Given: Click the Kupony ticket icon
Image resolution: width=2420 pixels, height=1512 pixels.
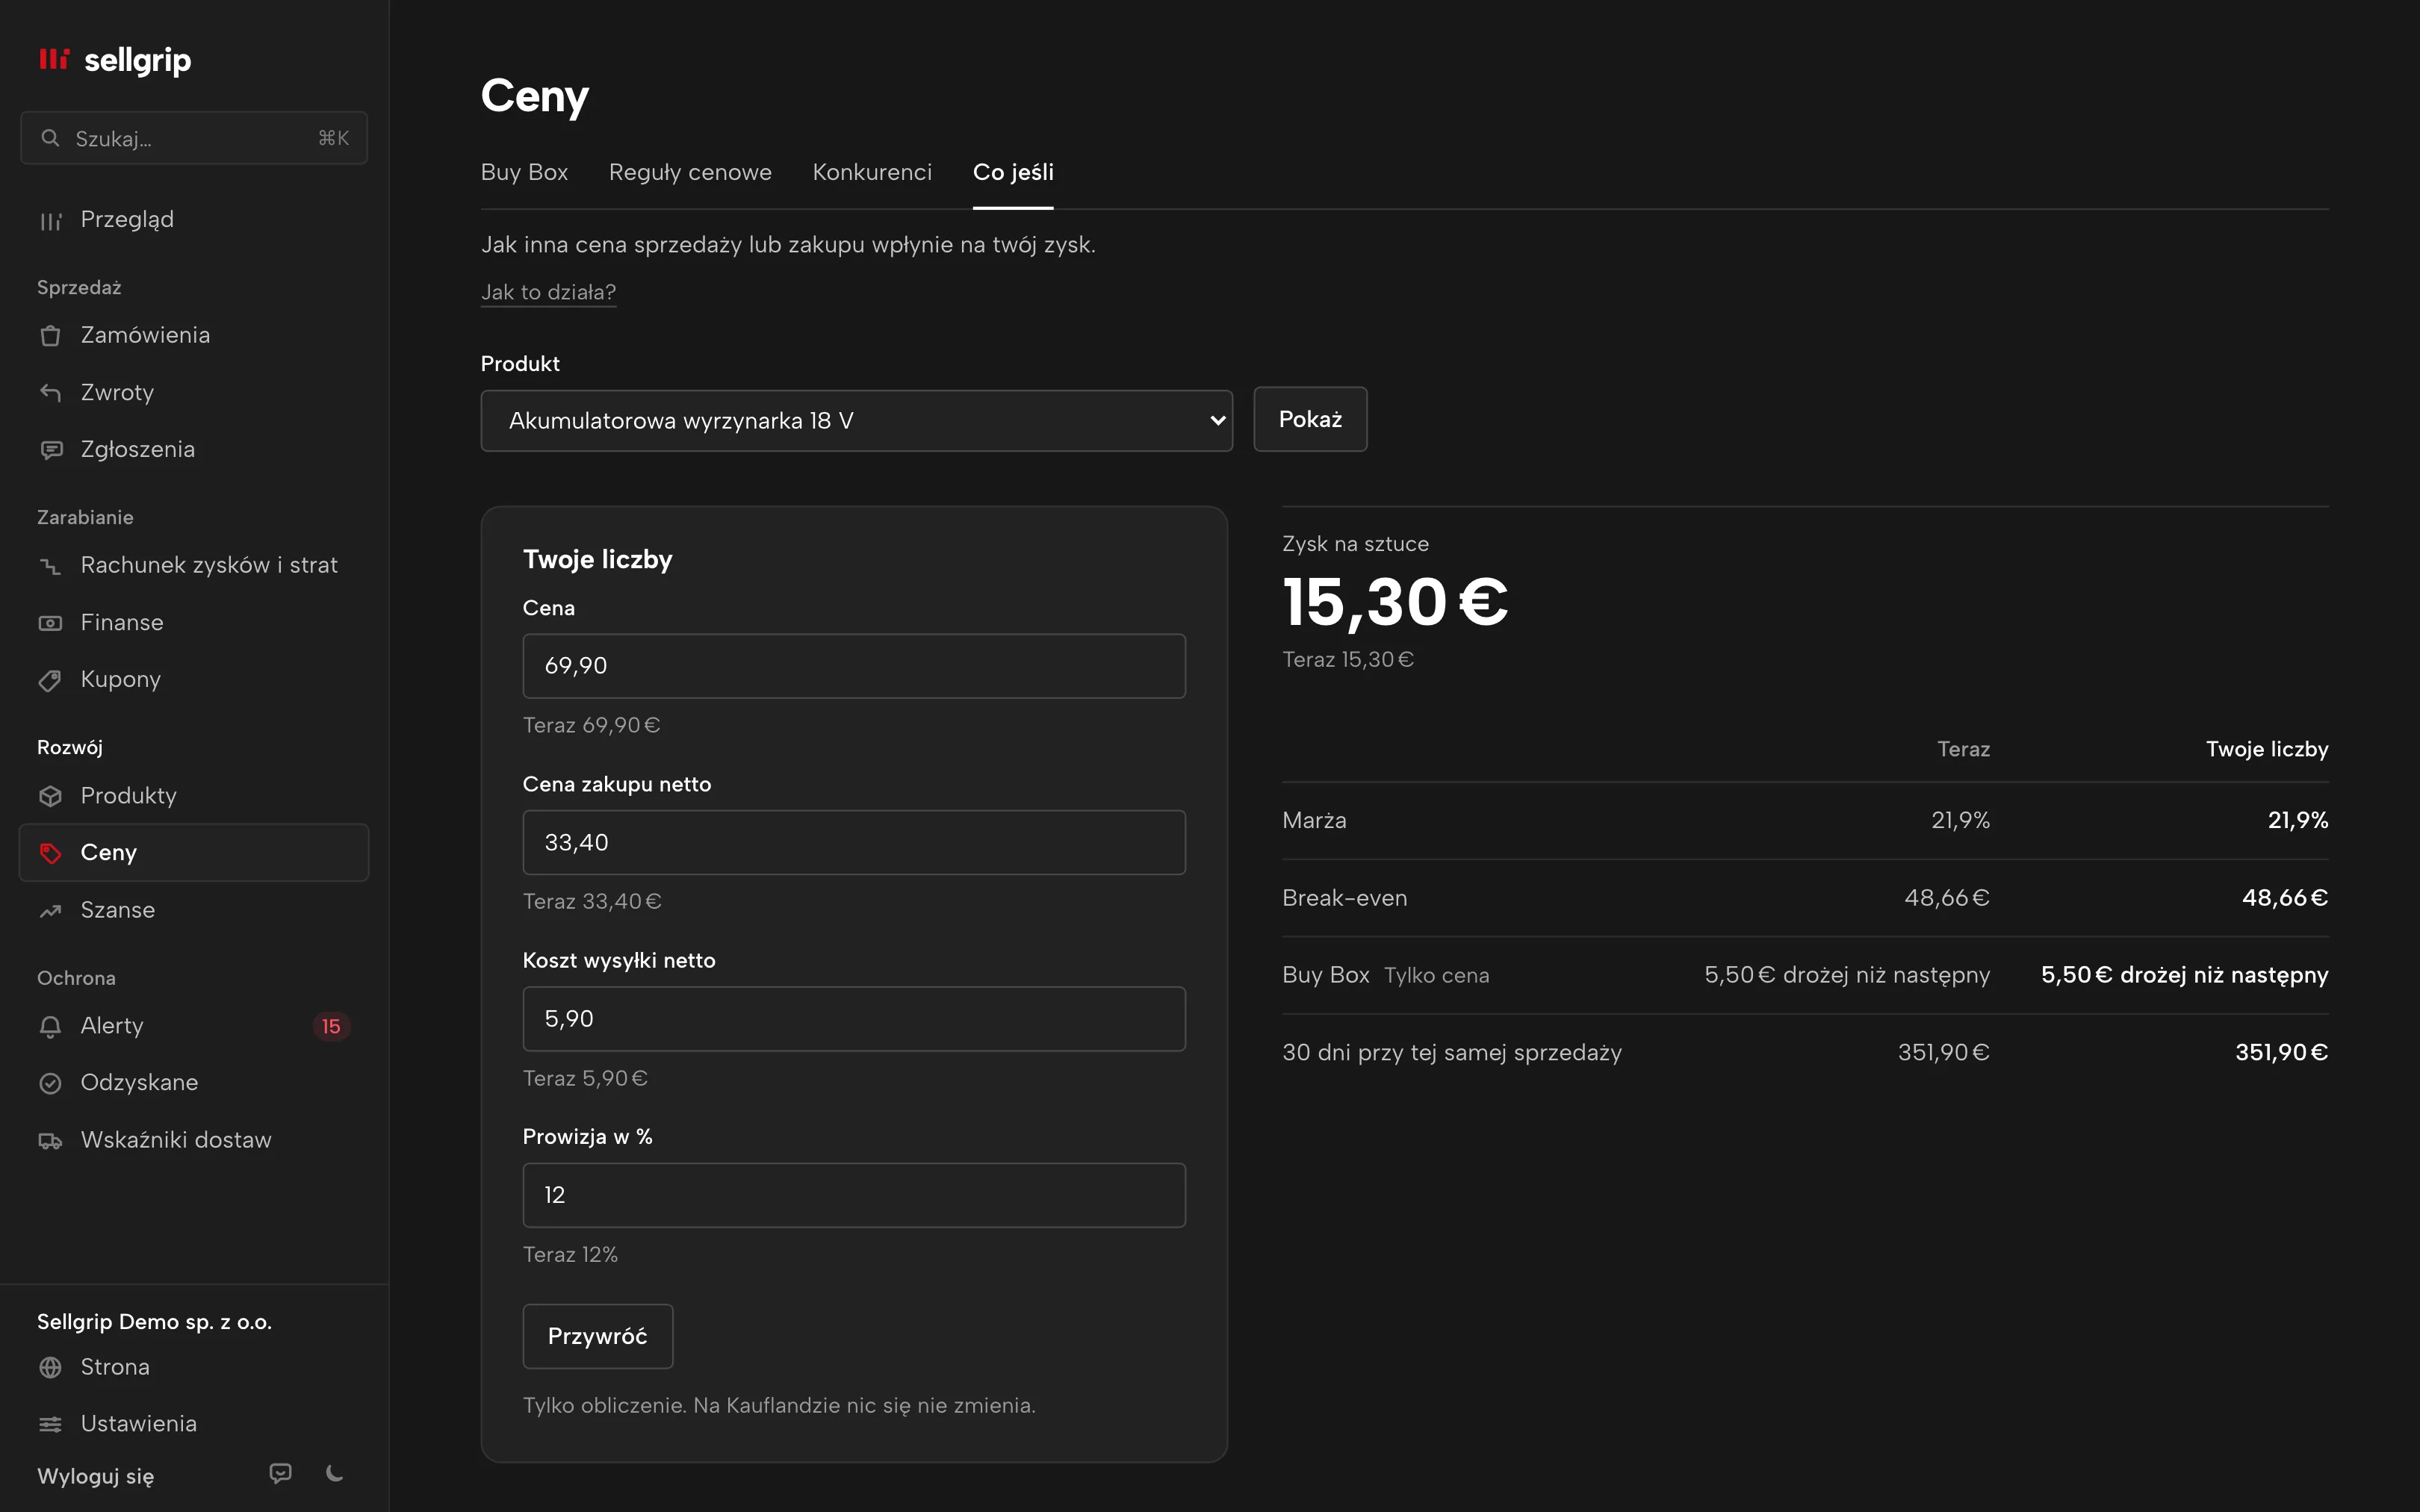Looking at the screenshot, I should pos(50,680).
